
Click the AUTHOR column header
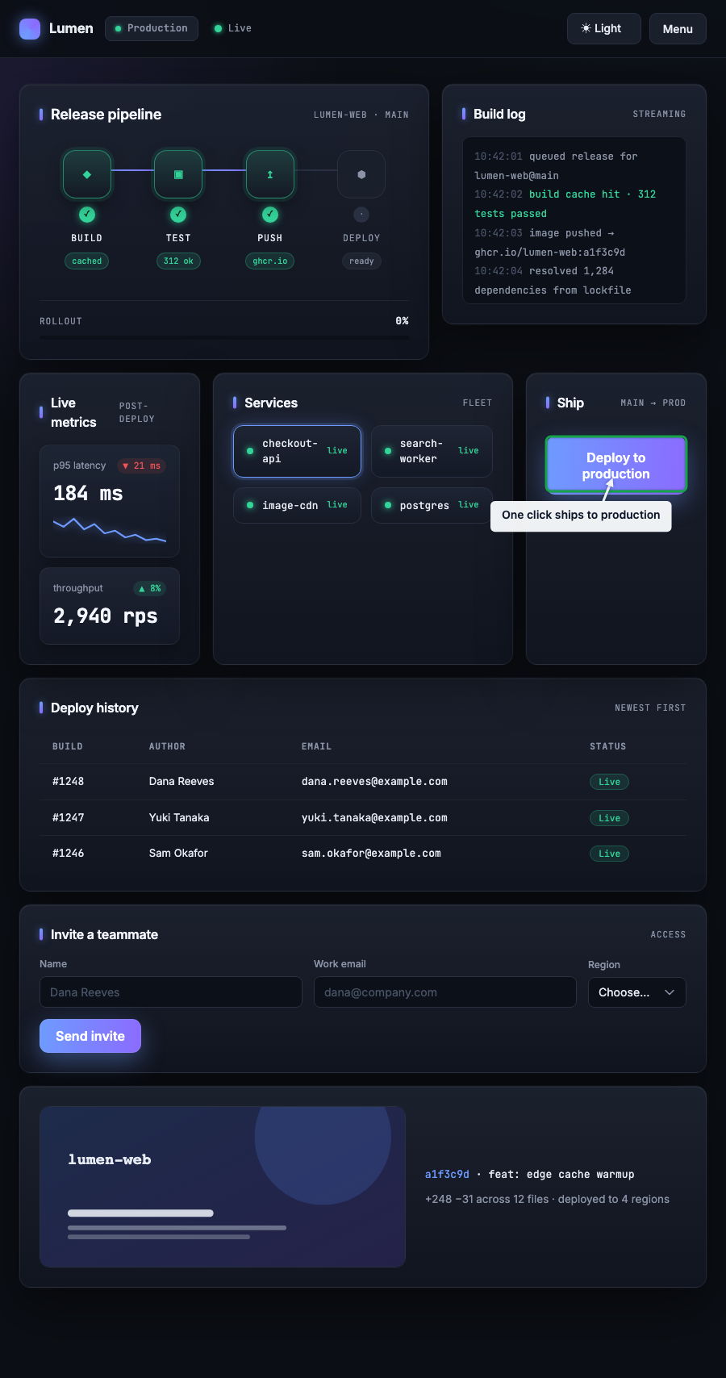(x=167, y=746)
